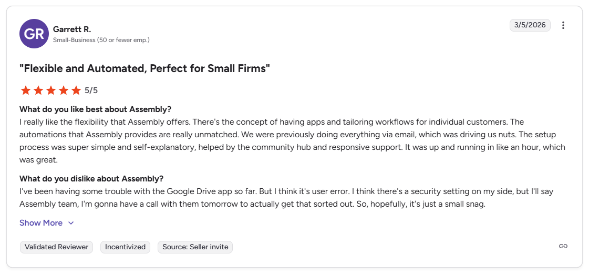Click the GR avatar circle
The width and height of the screenshot is (589, 274).
point(34,34)
